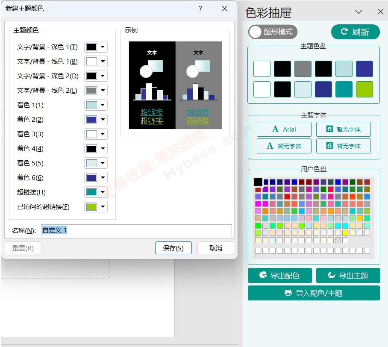Click the 导出主题 button
The image size is (388, 347).
348,276
